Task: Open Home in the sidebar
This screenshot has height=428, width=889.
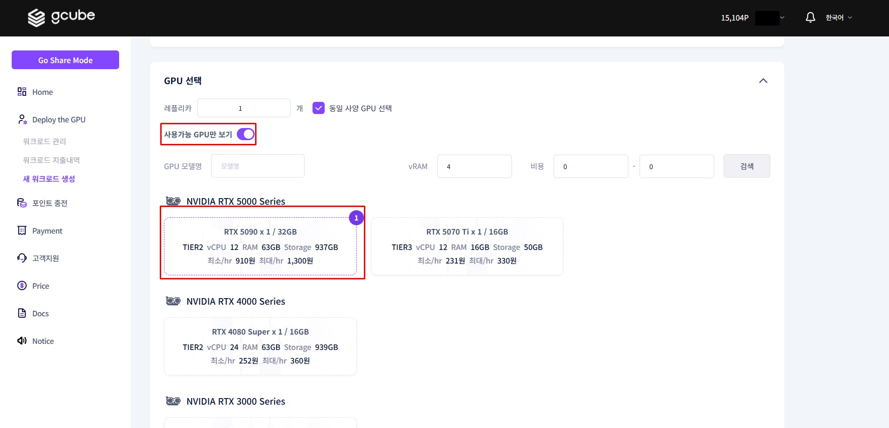Action: (43, 92)
